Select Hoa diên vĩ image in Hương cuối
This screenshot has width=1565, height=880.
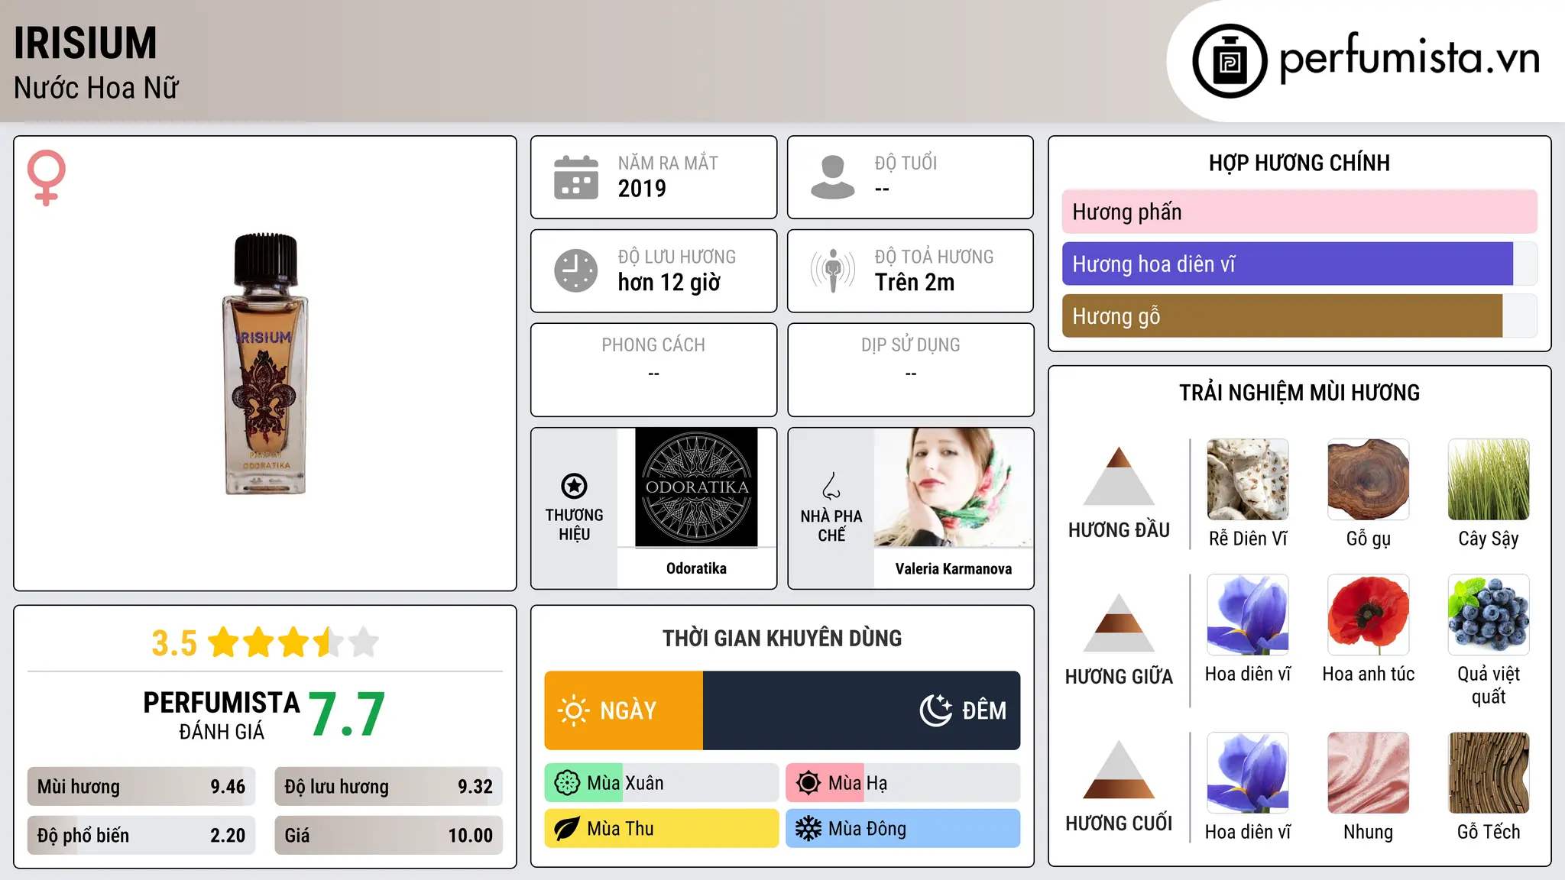tap(1248, 773)
